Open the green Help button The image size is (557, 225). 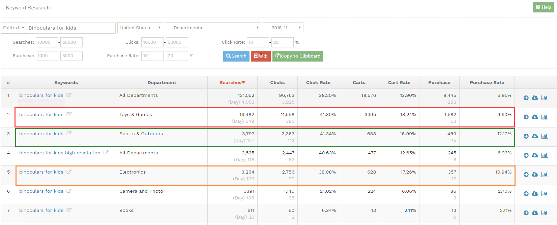(543, 7)
